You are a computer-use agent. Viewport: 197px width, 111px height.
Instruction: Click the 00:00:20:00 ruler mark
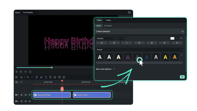86,82
